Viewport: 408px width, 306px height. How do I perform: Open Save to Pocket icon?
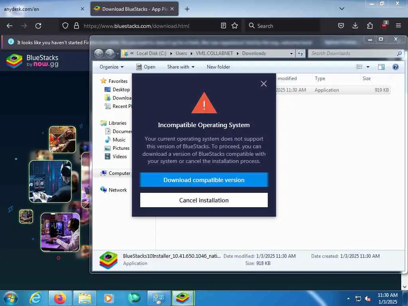tap(341, 26)
